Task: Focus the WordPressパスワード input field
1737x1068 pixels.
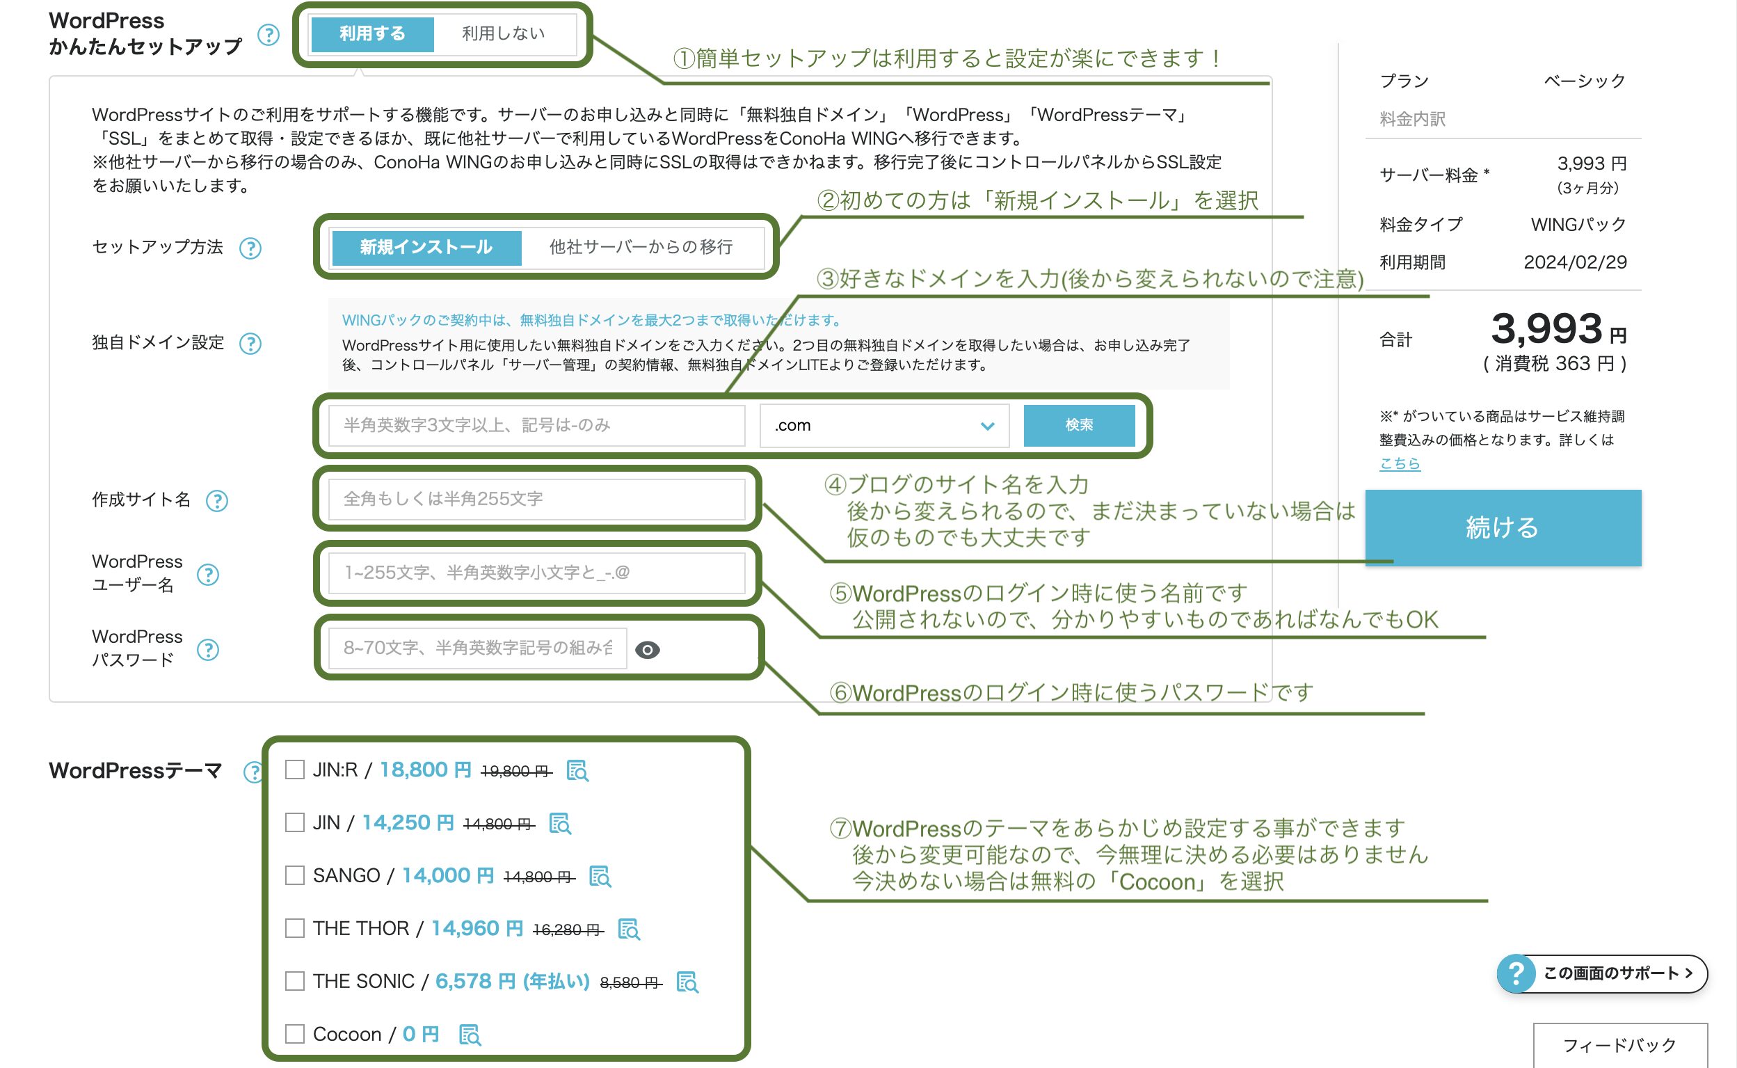Action: coord(477,648)
